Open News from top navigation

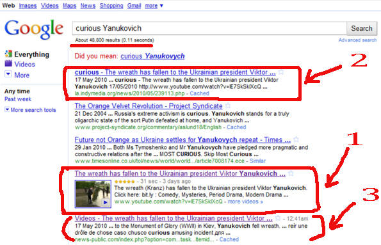pos(88,6)
